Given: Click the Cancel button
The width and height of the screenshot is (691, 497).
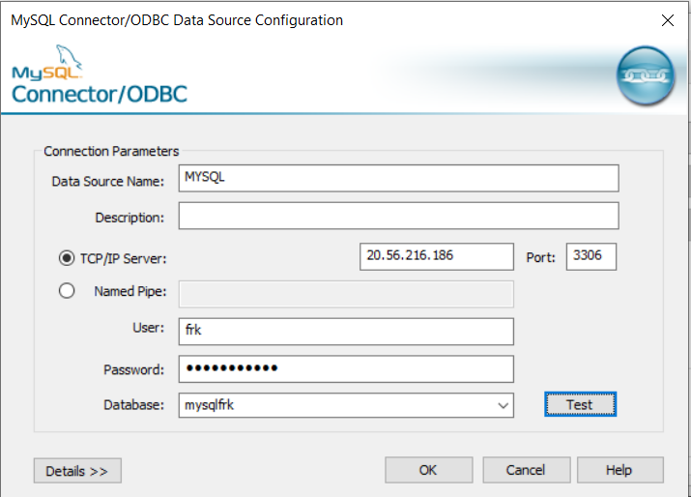Looking at the screenshot, I should (x=526, y=470).
